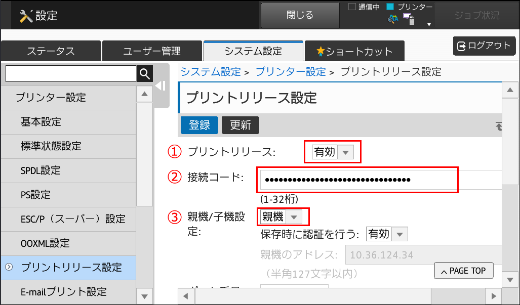
Task: Click the star icon on ショートカット tab
Action: 321,51
